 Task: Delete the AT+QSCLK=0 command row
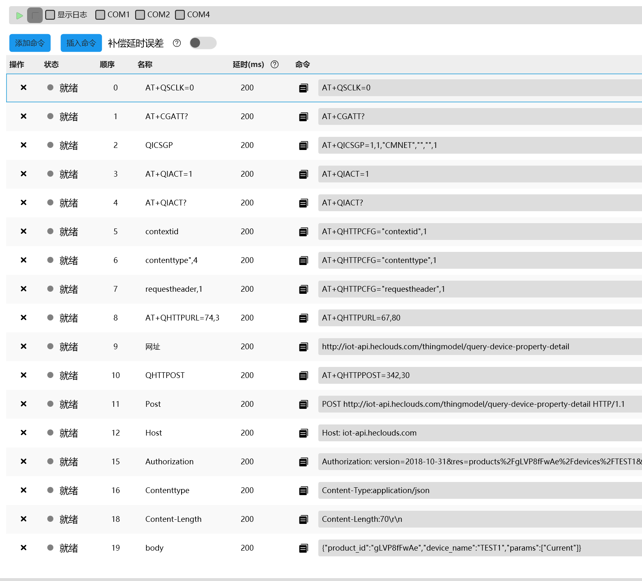[23, 88]
